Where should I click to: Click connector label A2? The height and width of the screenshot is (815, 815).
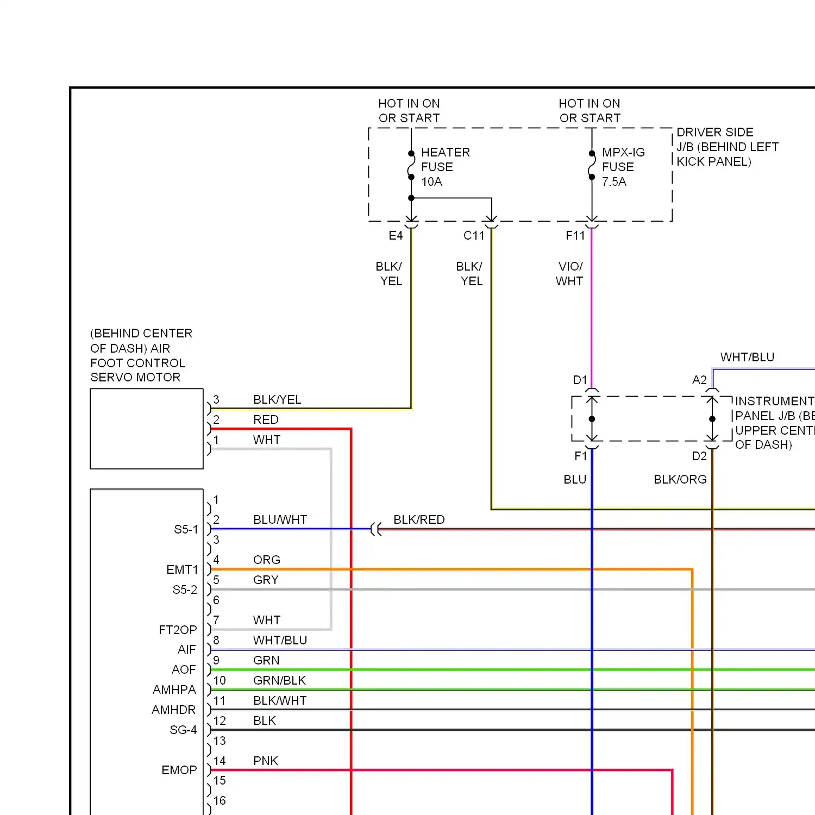click(699, 380)
